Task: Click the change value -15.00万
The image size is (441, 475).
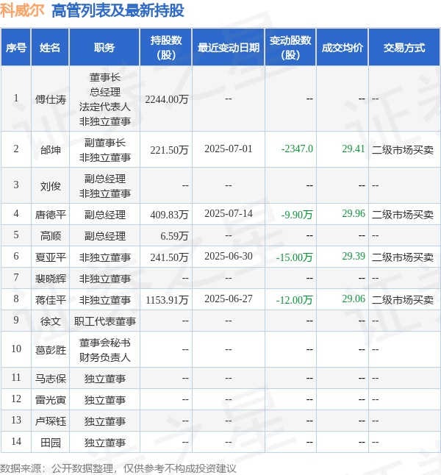Action: (x=294, y=257)
